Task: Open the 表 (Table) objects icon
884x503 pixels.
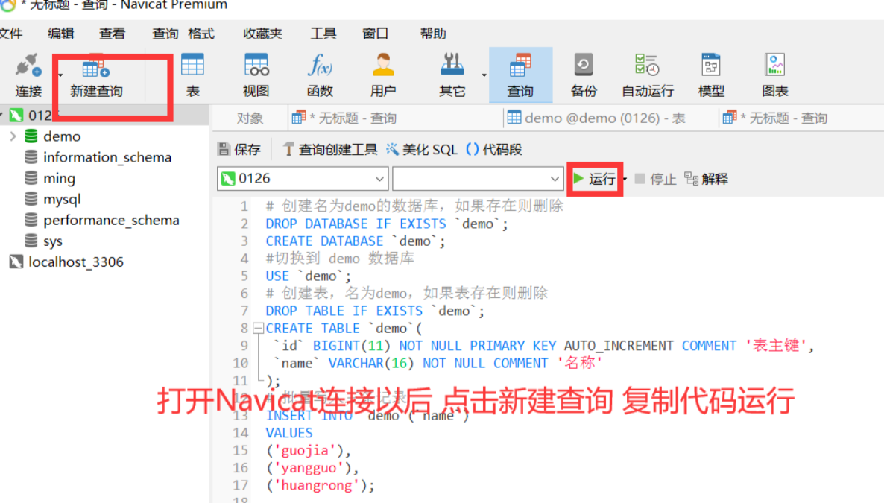Action: click(x=193, y=75)
